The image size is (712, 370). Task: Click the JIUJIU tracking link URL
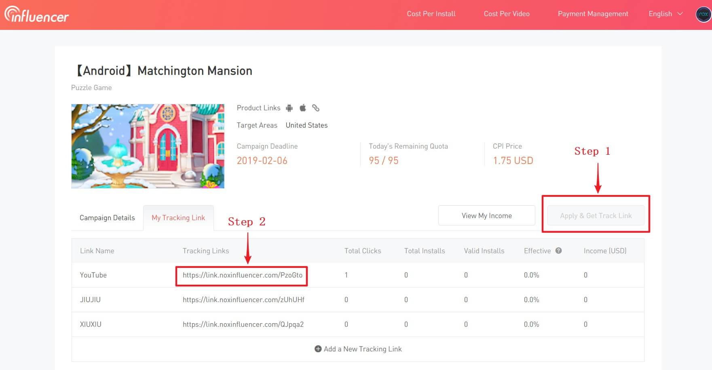(243, 300)
